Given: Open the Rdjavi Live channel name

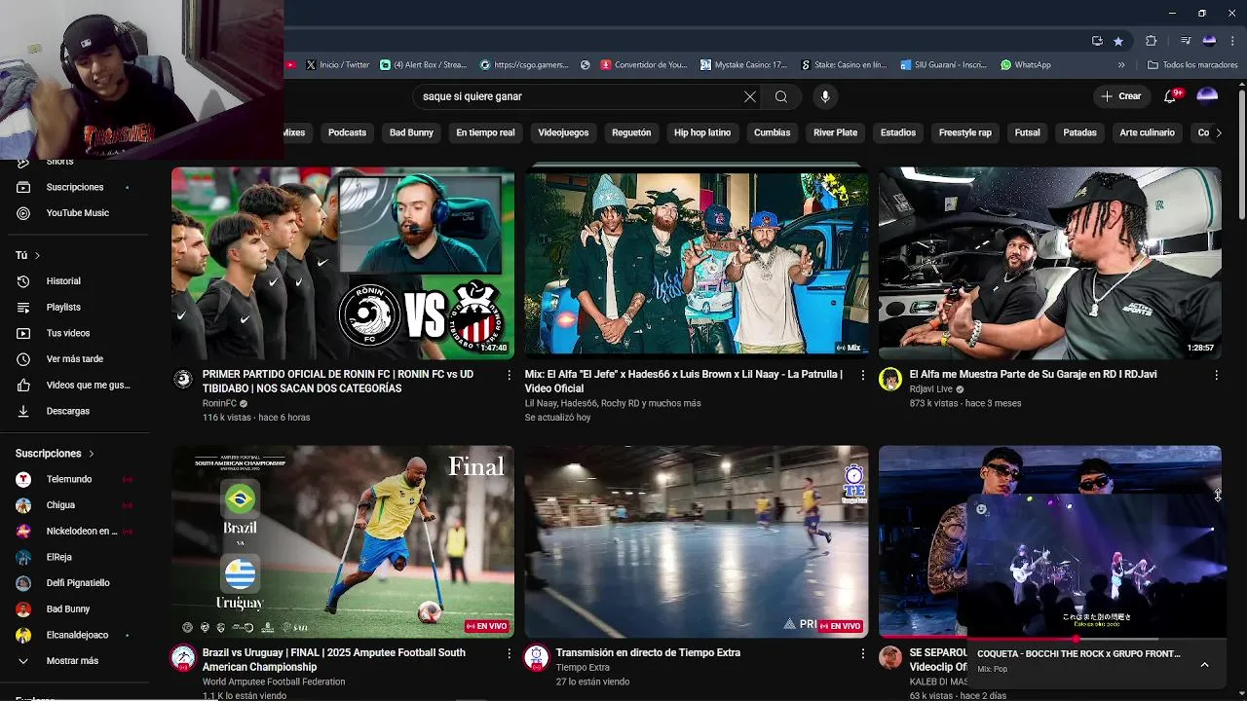Looking at the screenshot, I should pos(931,389).
